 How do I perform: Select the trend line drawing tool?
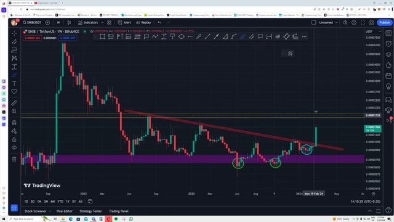[x=14, y=42]
